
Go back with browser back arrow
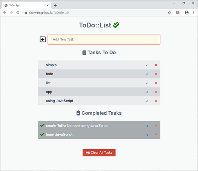(x=5, y=12)
